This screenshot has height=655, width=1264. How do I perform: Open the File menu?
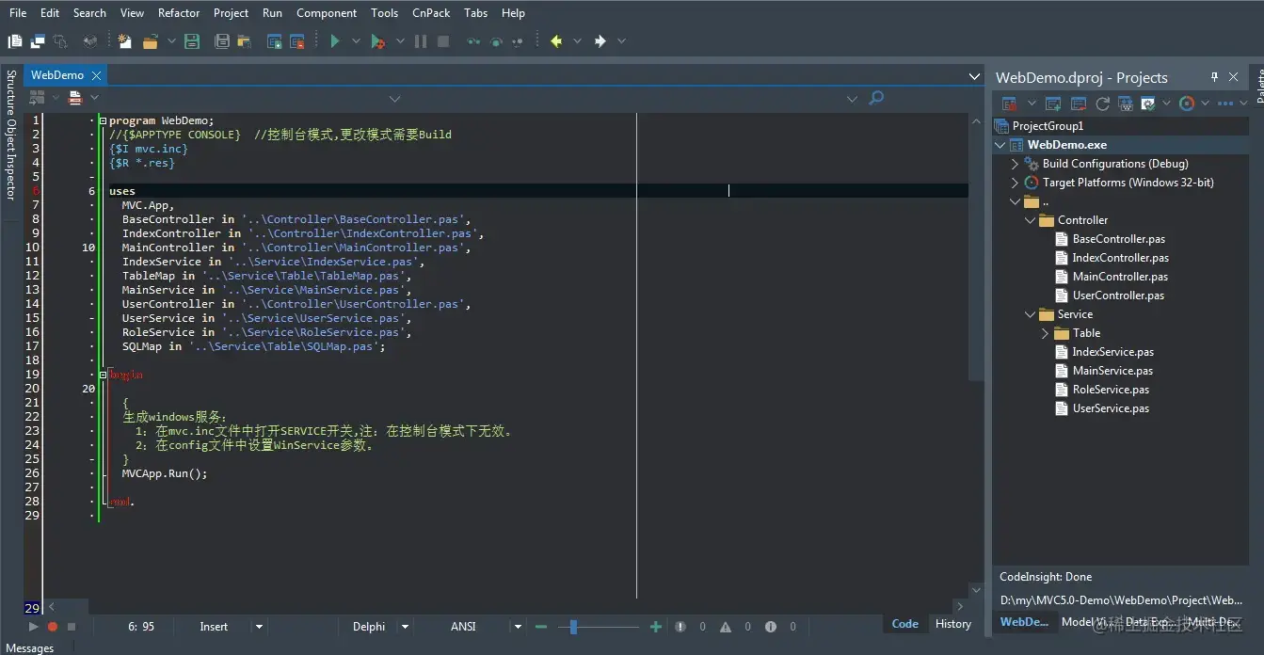(18, 13)
